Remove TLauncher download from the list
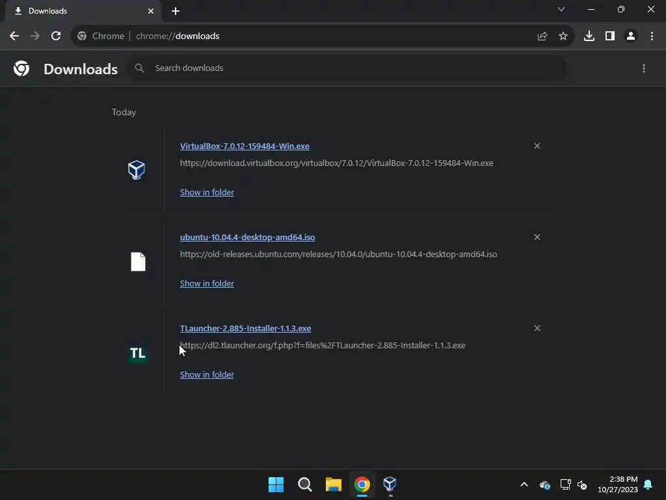The height and width of the screenshot is (500, 666). [x=537, y=328]
